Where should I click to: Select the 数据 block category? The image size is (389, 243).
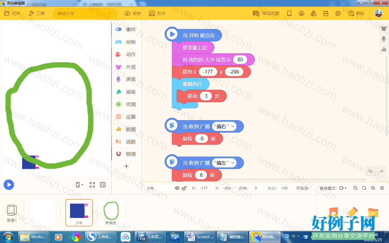click(126, 129)
